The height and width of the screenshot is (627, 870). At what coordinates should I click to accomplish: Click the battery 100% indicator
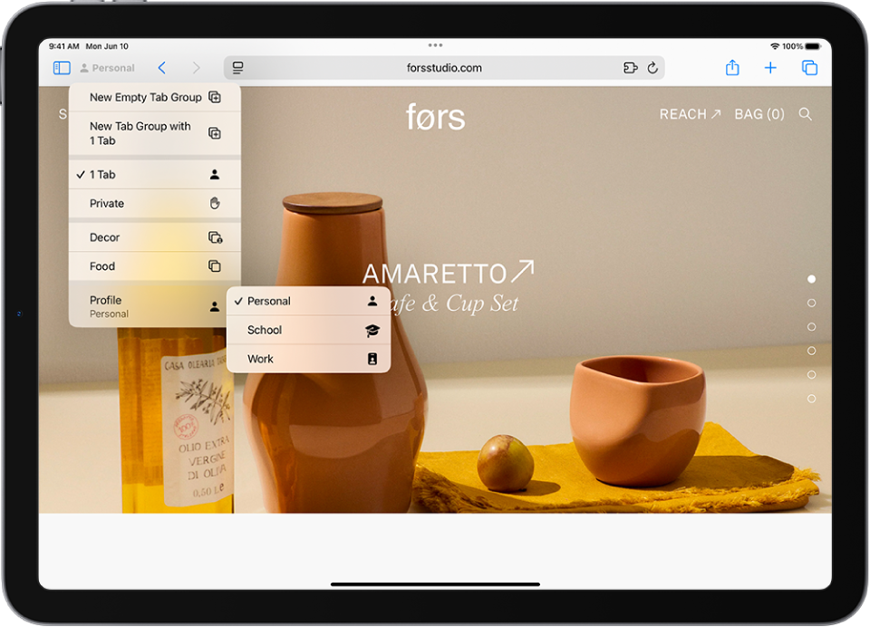[801, 46]
